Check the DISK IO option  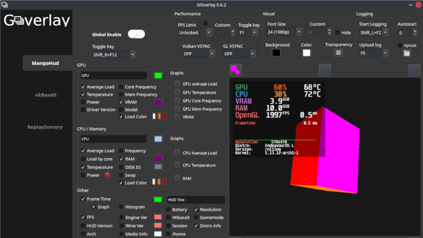pyautogui.click(x=121, y=167)
